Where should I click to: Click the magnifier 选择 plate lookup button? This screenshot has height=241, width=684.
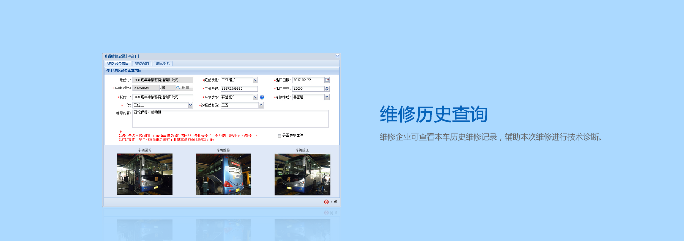184,88
